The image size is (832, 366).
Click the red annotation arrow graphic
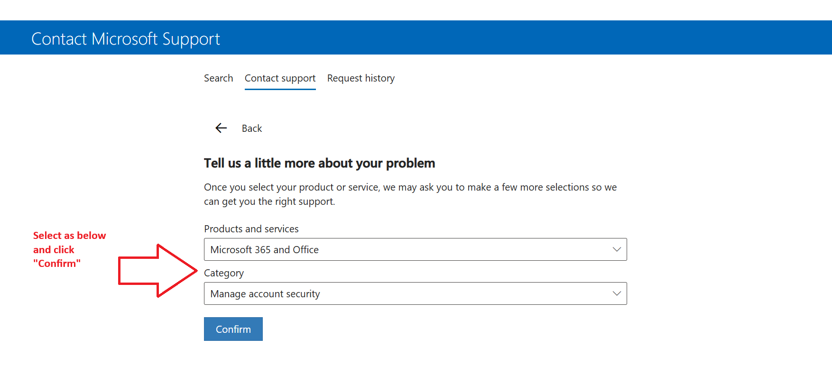tap(157, 270)
